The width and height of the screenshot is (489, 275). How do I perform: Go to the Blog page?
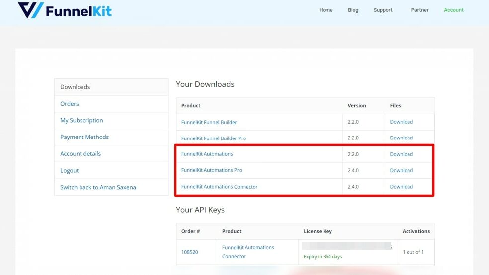[x=353, y=10]
